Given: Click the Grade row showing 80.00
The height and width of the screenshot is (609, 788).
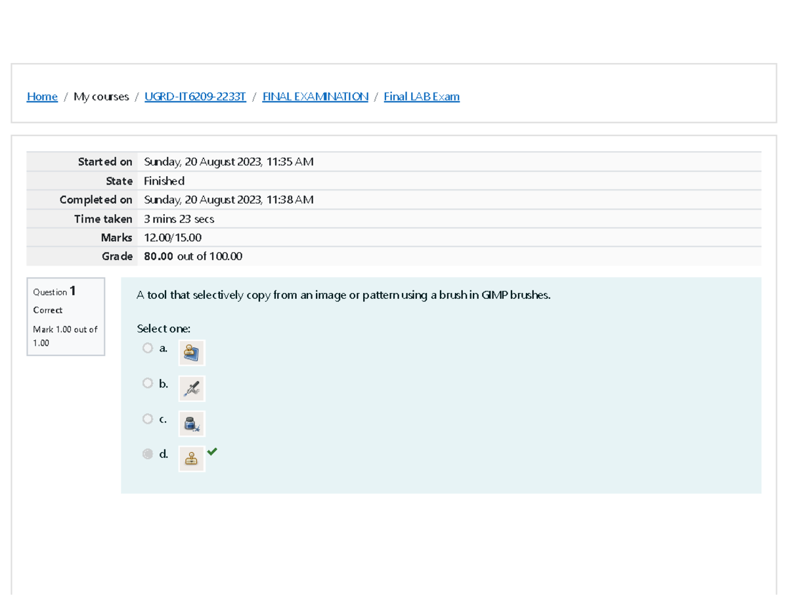Looking at the screenshot, I should 193,256.
